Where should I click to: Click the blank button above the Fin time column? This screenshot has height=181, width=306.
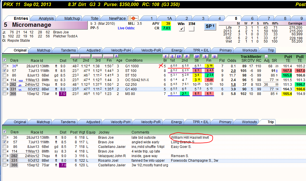point(108,56)
